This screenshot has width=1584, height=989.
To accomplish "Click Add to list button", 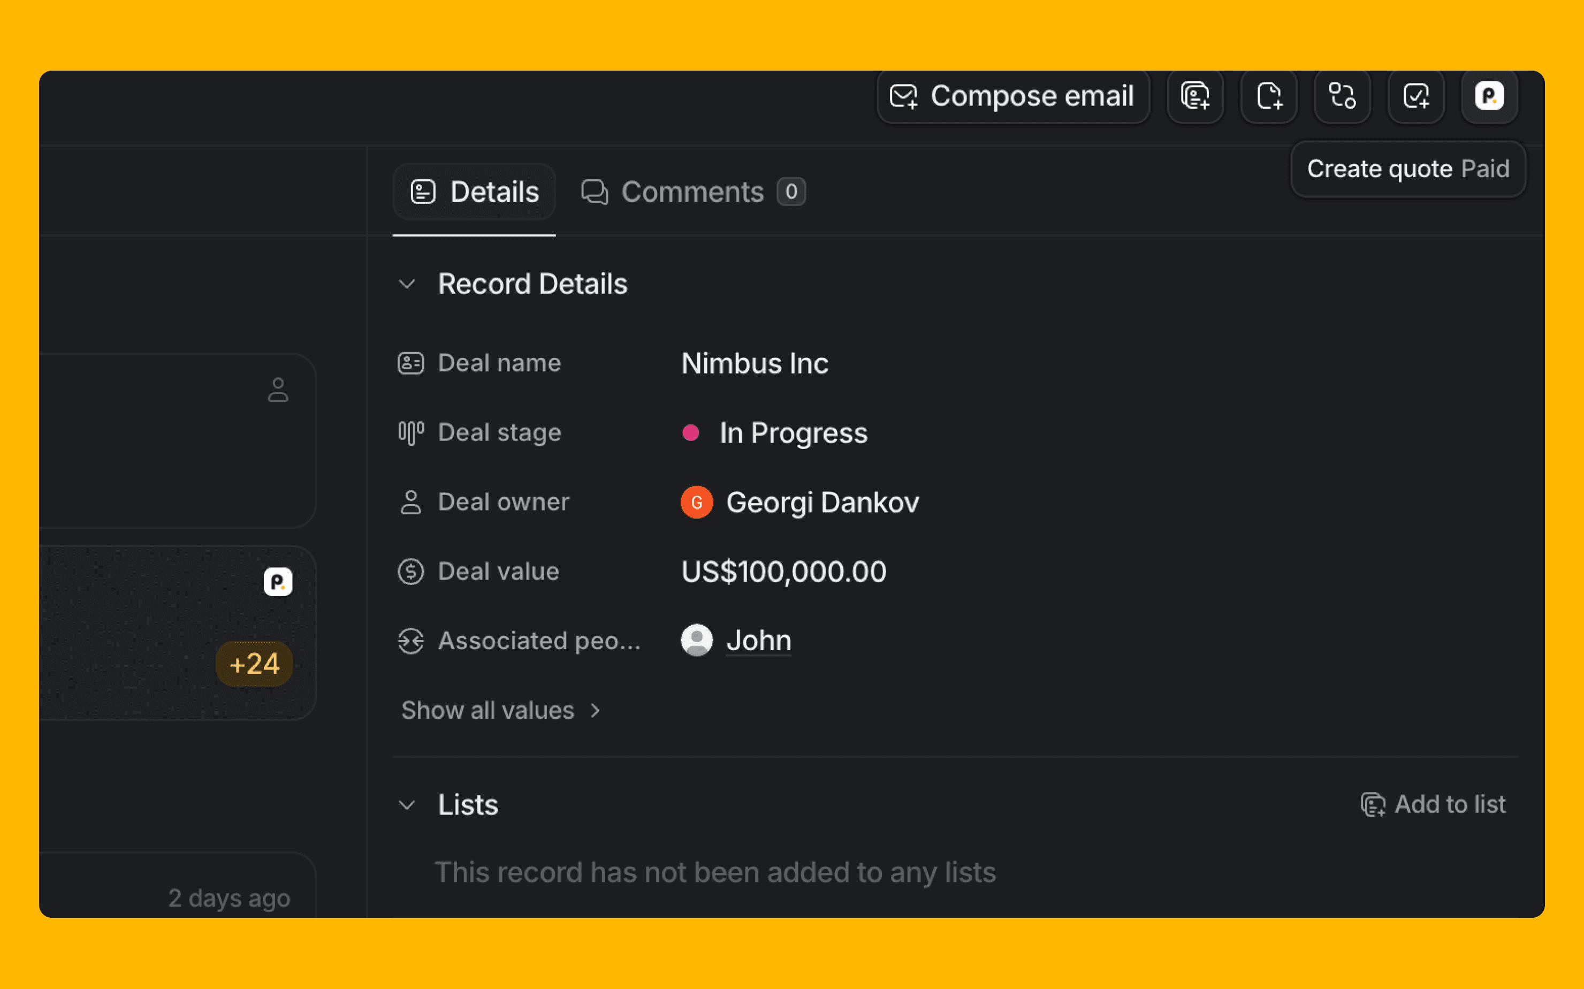I will [1433, 804].
